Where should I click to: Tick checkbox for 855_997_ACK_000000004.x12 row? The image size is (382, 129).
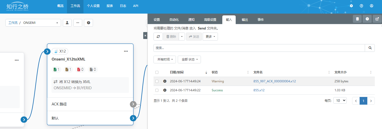point(157,81)
